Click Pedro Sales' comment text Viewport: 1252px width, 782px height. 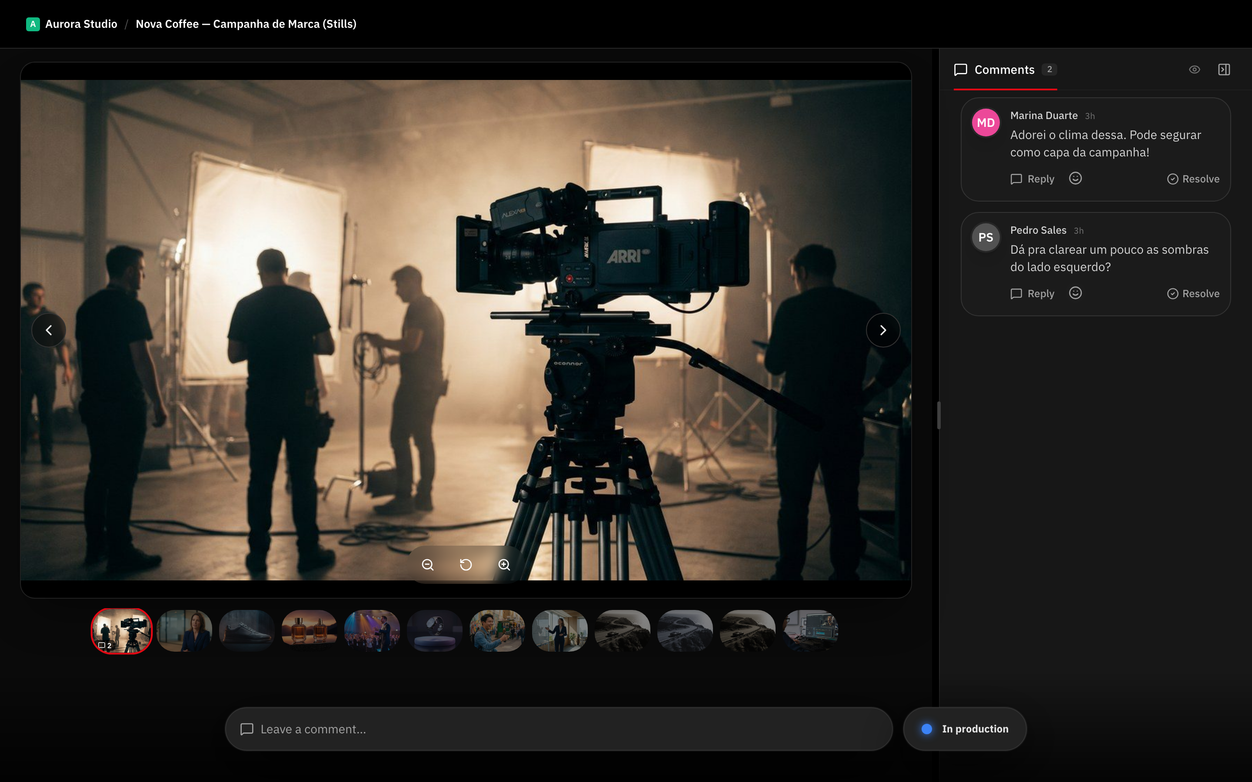click(1109, 258)
